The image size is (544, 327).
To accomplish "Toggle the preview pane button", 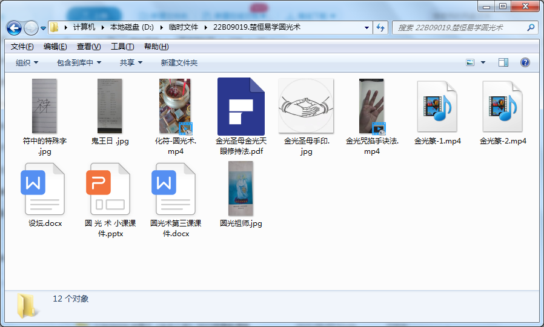I will [503, 62].
